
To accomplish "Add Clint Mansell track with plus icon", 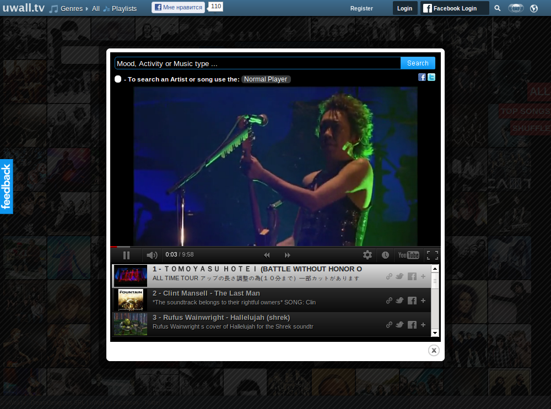I will point(423,301).
